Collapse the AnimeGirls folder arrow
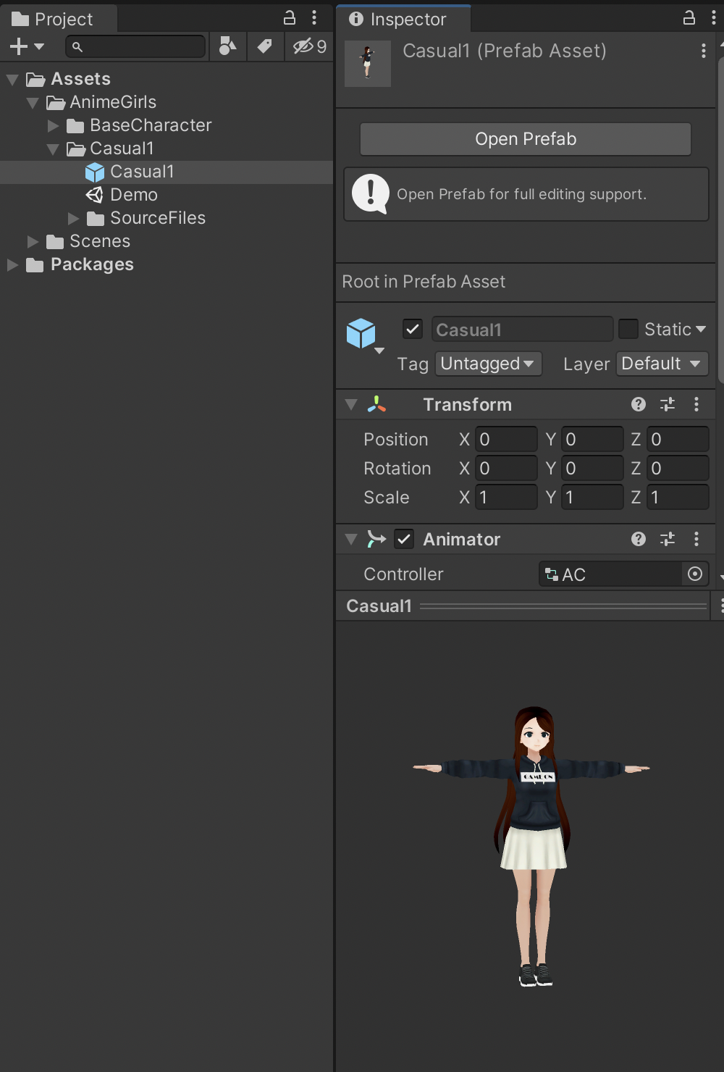Image resolution: width=724 pixels, height=1072 pixels. point(33,102)
